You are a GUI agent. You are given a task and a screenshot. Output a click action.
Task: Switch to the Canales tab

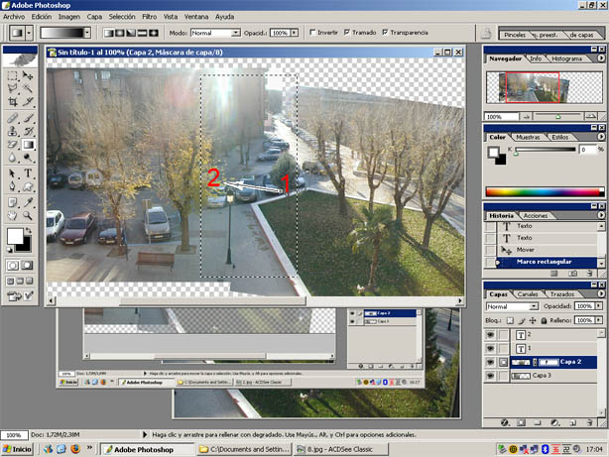pyautogui.click(x=528, y=294)
